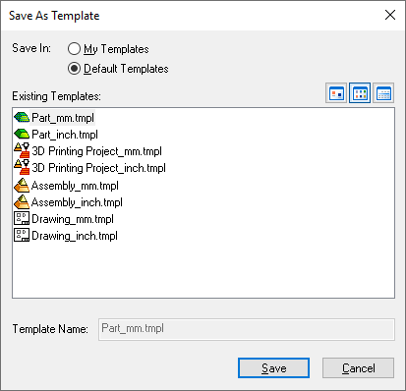This screenshot has width=406, height=391.
Task: Click the Drawing_mm.tmpl sheet icon
Action: (x=22, y=218)
